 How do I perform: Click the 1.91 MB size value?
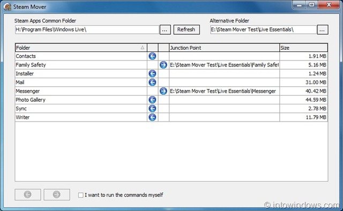coord(317,56)
